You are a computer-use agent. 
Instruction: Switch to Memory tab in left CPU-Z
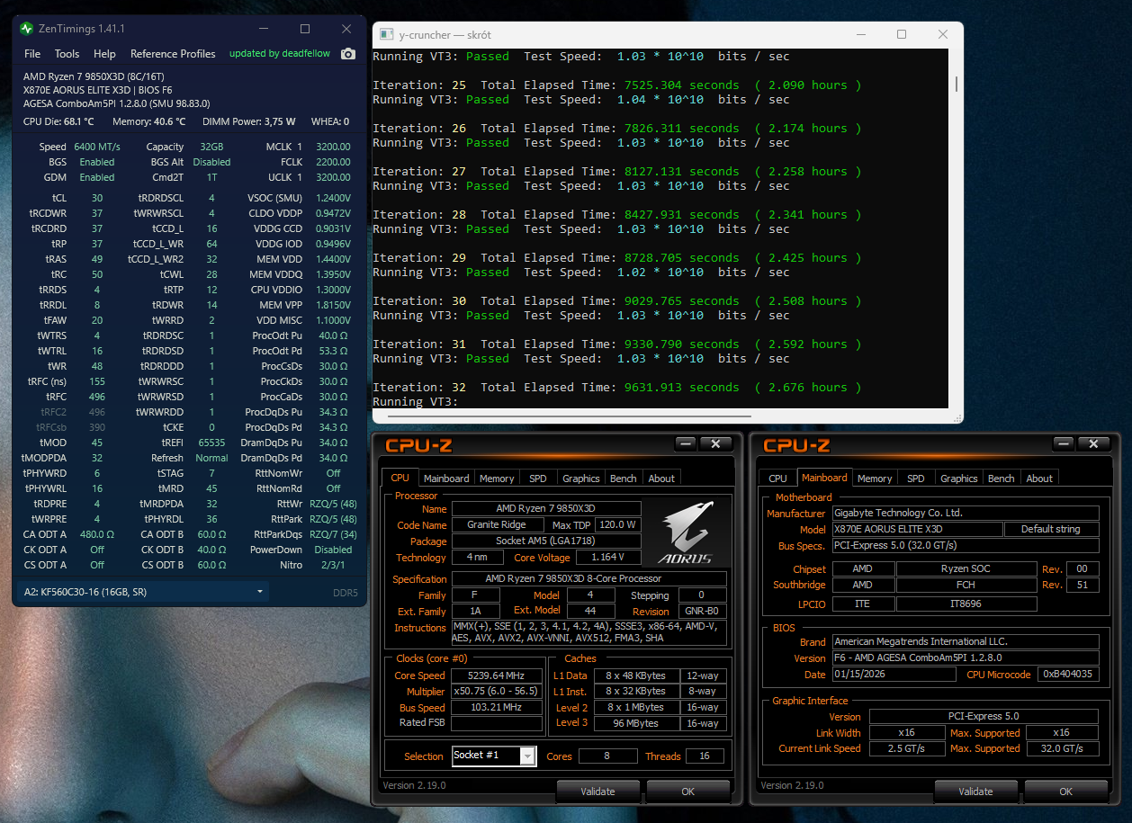tap(497, 479)
